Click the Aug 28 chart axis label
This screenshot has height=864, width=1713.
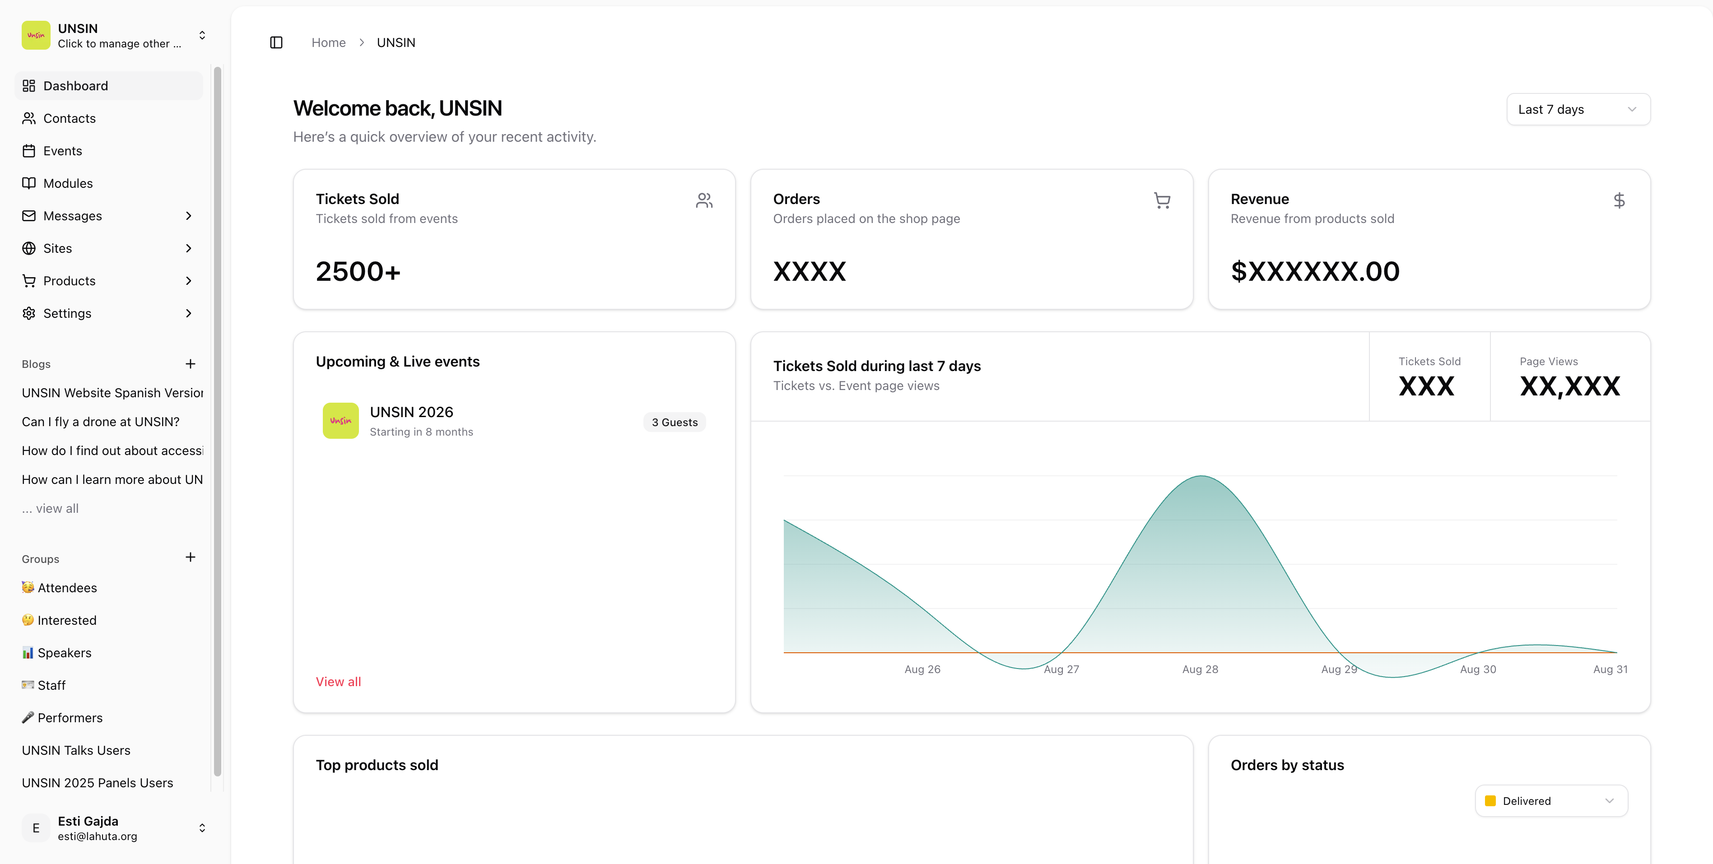coord(1200,669)
